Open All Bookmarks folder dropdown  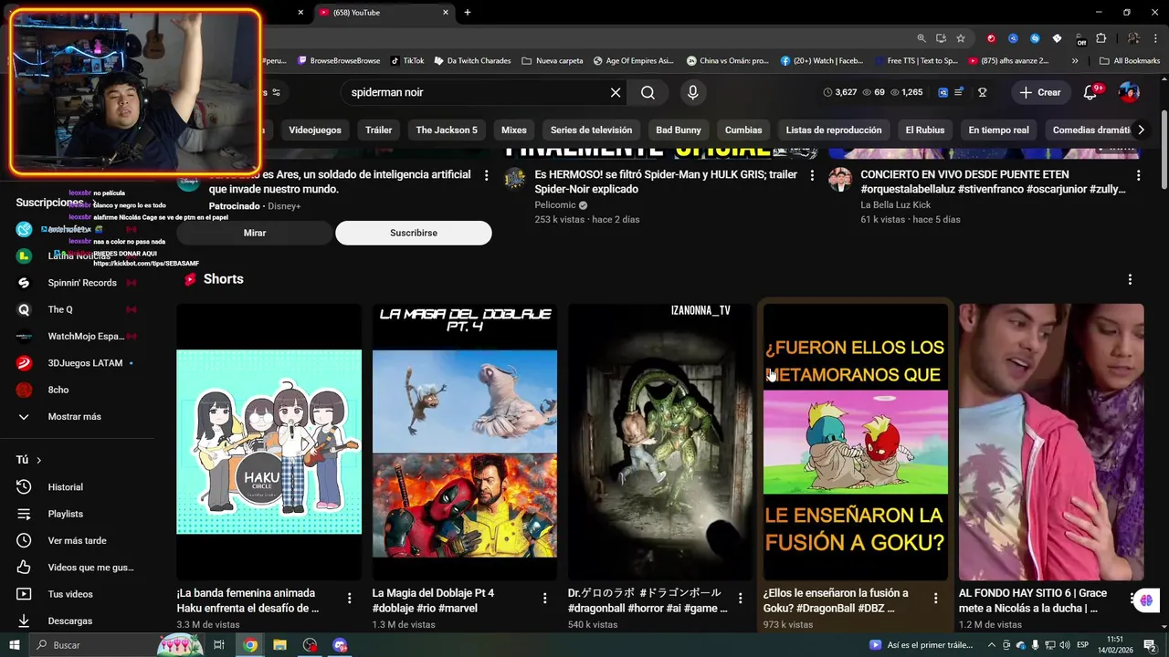pyautogui.click(x=1130, y=61)
